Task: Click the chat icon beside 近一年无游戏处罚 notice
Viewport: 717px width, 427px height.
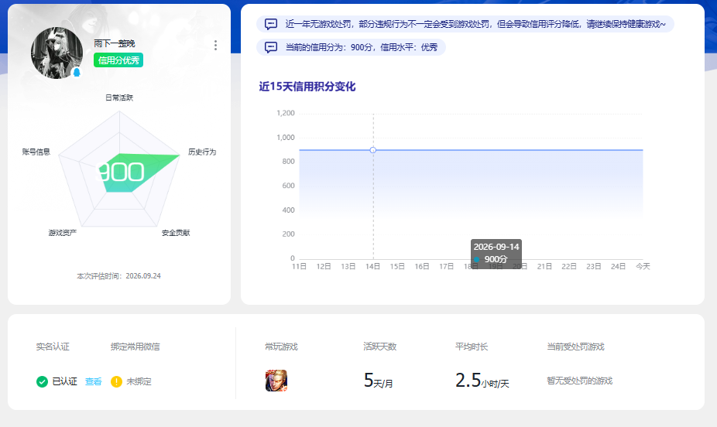Action: tap(271, 24)
